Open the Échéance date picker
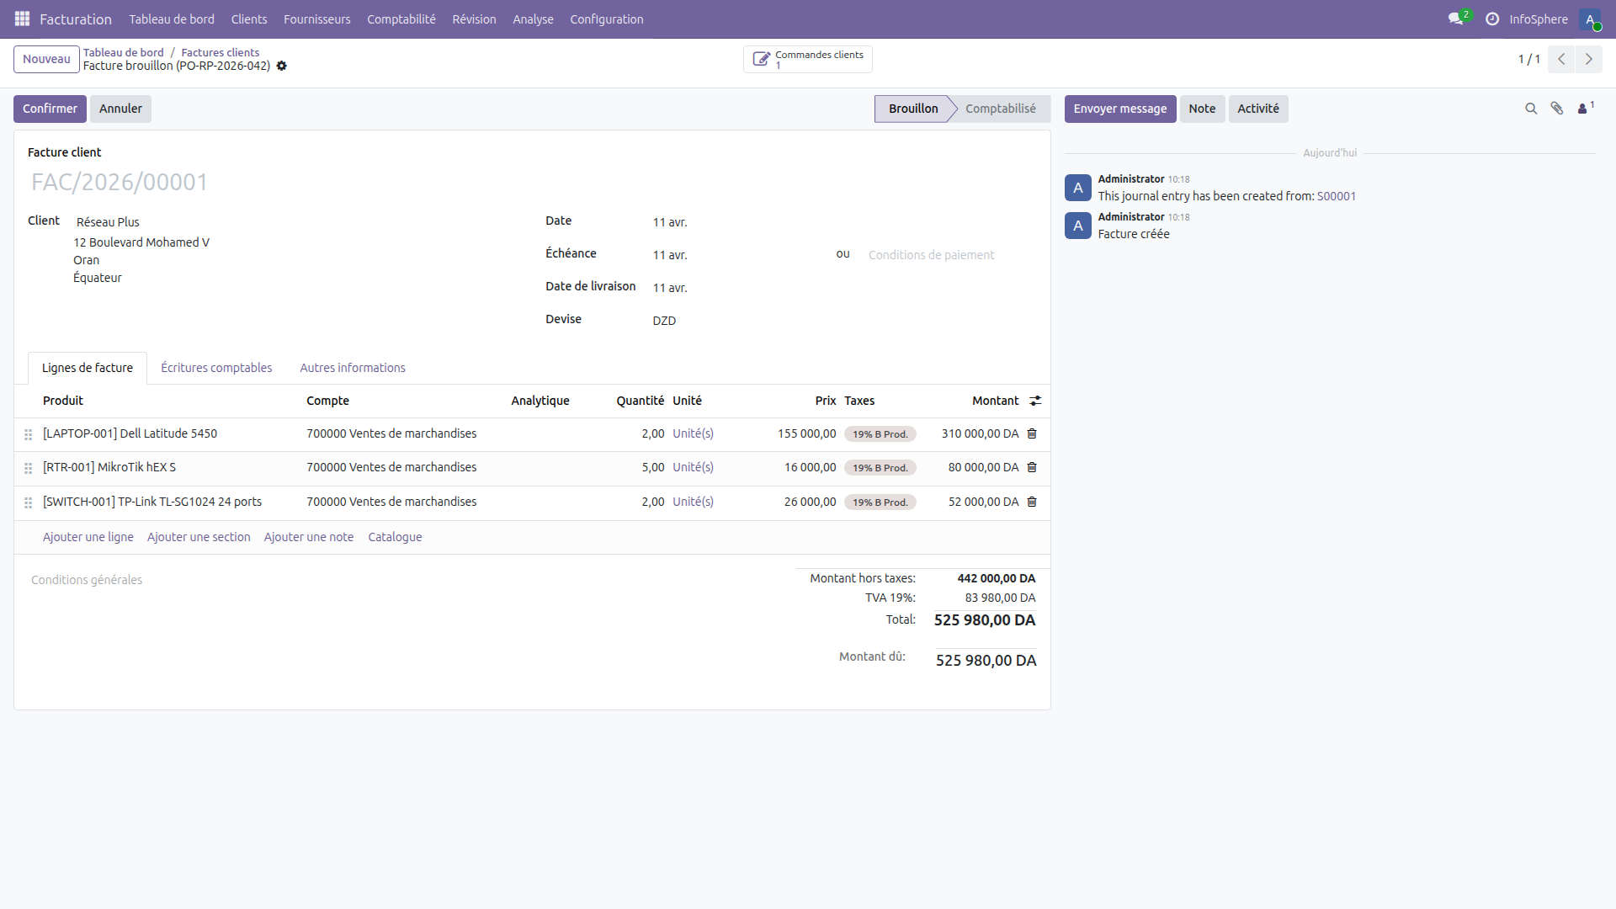 671,255
